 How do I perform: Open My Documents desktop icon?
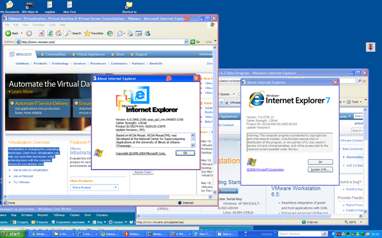[10, 7]
